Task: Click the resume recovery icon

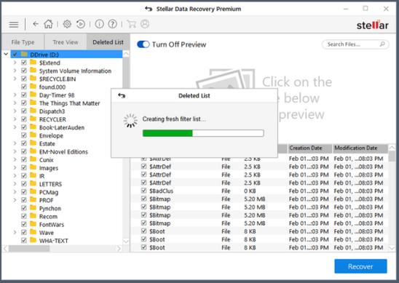Action: tap(81, 24)
